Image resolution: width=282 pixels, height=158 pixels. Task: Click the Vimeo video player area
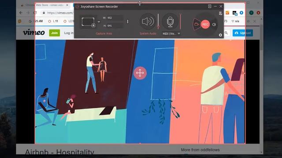point(138,92)
